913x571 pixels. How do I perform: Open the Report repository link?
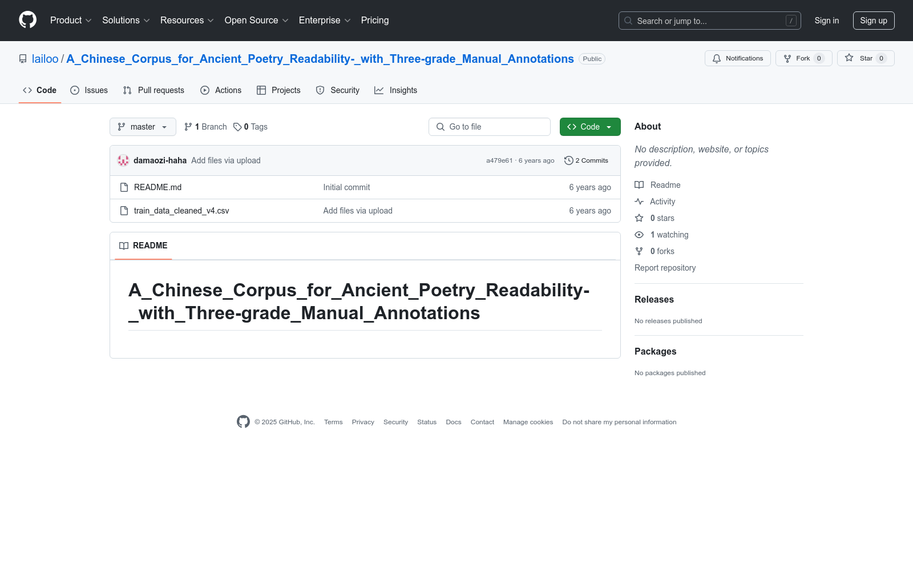pos(665,268)
